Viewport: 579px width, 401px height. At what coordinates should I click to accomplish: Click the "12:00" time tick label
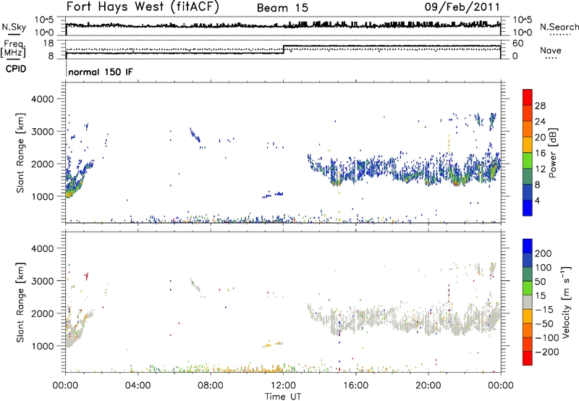(283, 386)
